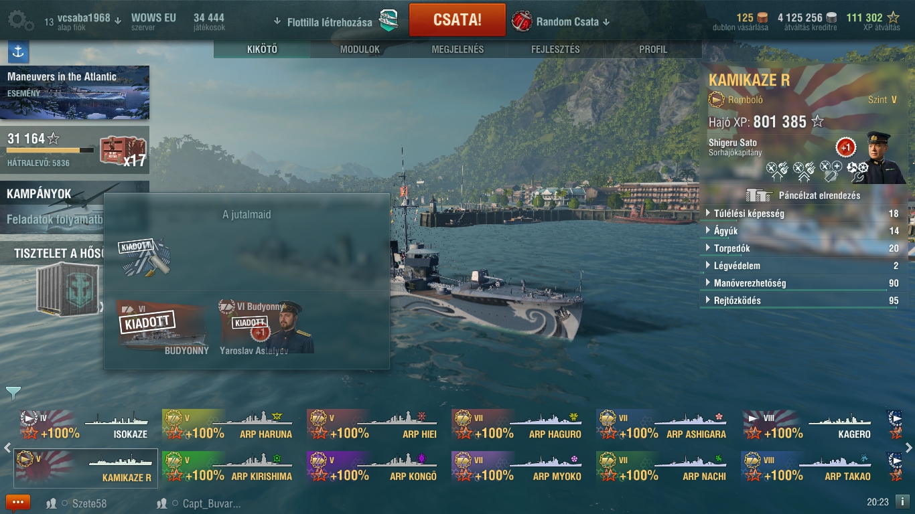
Task: Click the anchor port icon
Action: [x=18, y=52]
